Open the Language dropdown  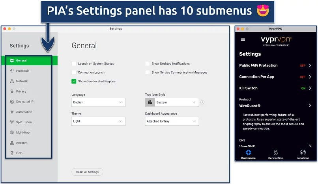tap(98, 102)
